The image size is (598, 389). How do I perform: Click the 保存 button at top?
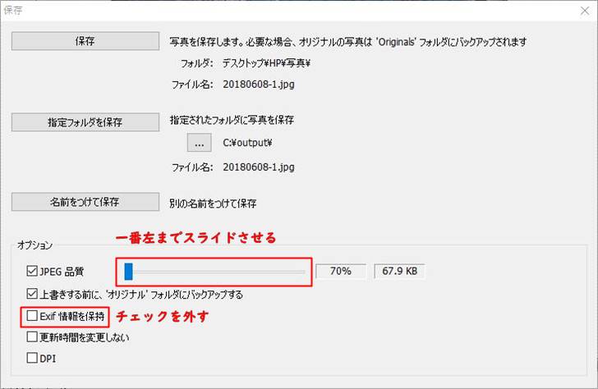[85, 41]
